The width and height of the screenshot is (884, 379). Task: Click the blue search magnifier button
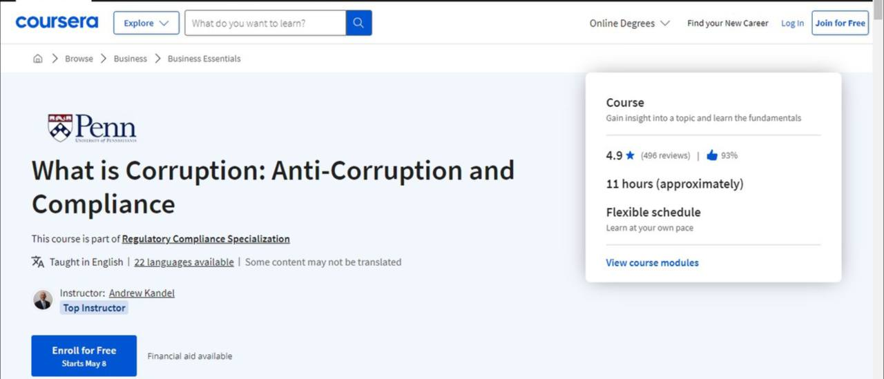click(x=358, y=23)
